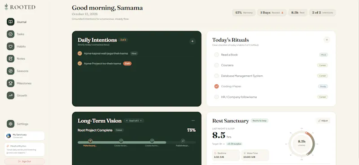Image resolution: width=359 pixels, height=165 pixels.
Task: Click the 'Restful & Deep' badge
Action: pos(259,121)
